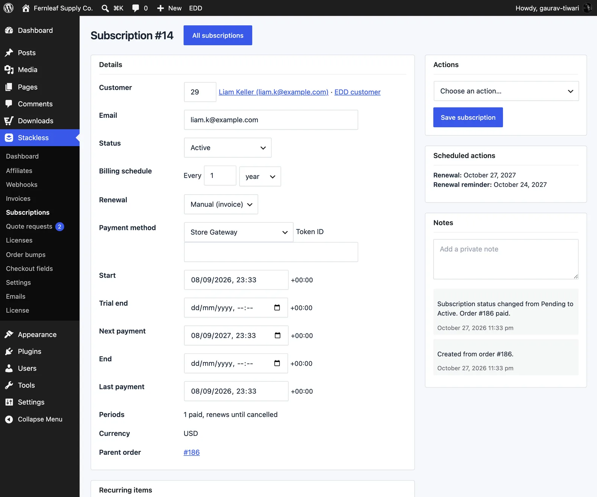Viewport: 597px width, 497px height.
Task: Click 'Created from order #186.' note text
Action: tap(475, 354)
